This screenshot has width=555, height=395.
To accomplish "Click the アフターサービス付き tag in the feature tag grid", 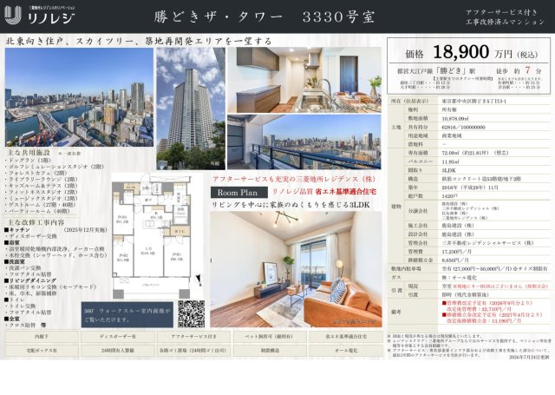I will (193, 337).
